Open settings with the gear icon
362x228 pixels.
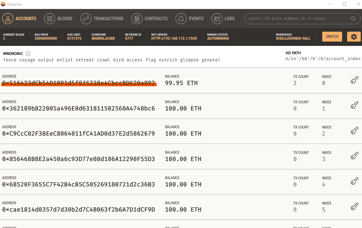point(354,37)
